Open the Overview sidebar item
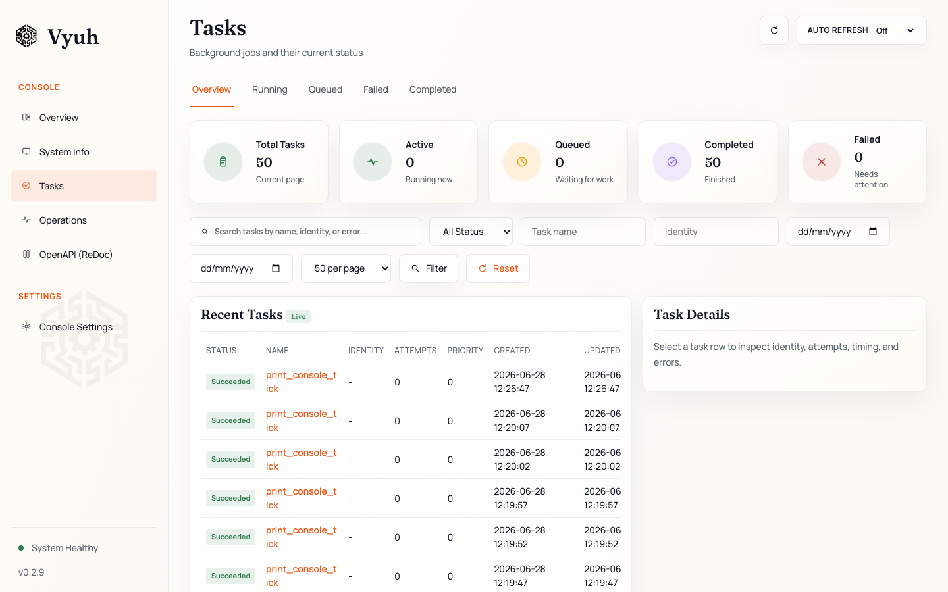 tap(84, 118)
